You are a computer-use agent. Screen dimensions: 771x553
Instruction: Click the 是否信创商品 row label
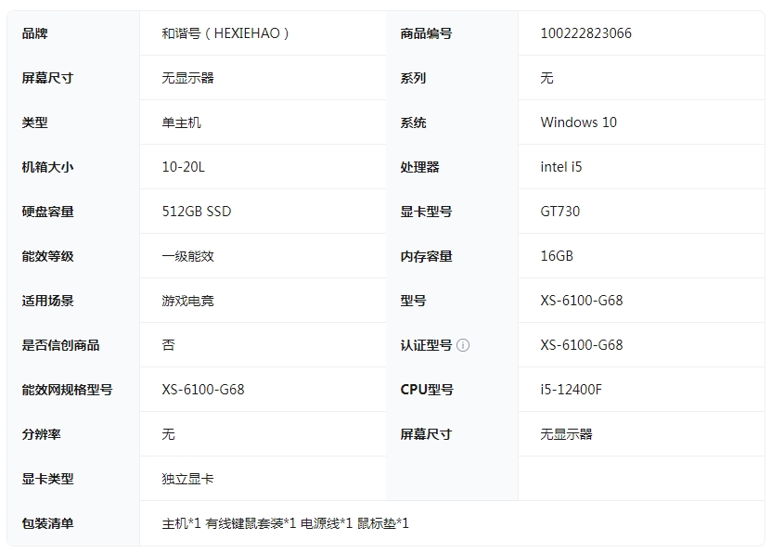click(60, 345)
